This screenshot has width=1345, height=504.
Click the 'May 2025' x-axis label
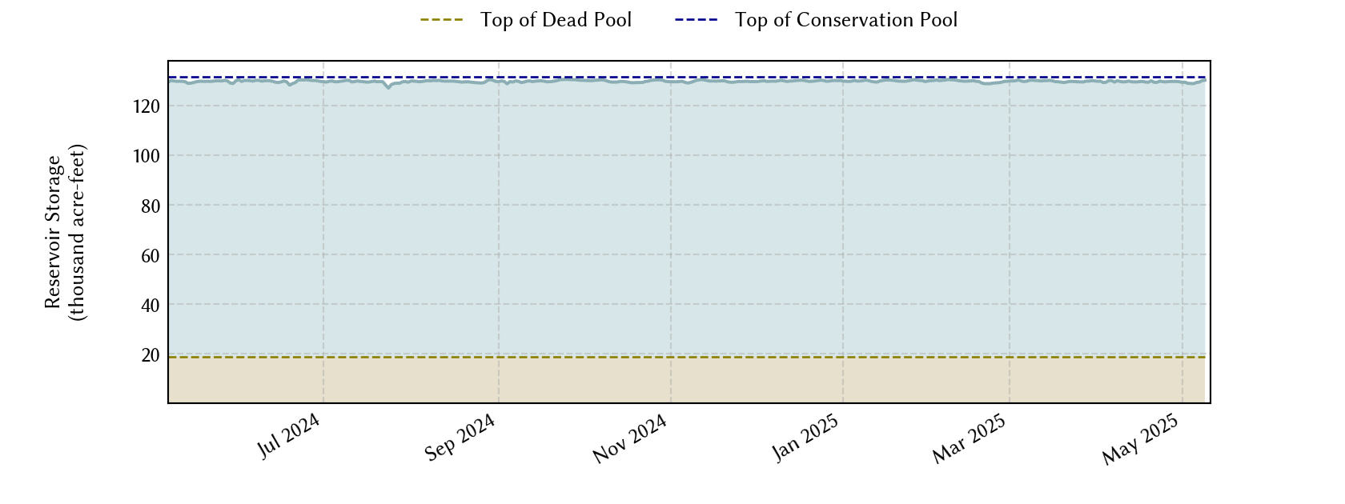(1141, 439)
